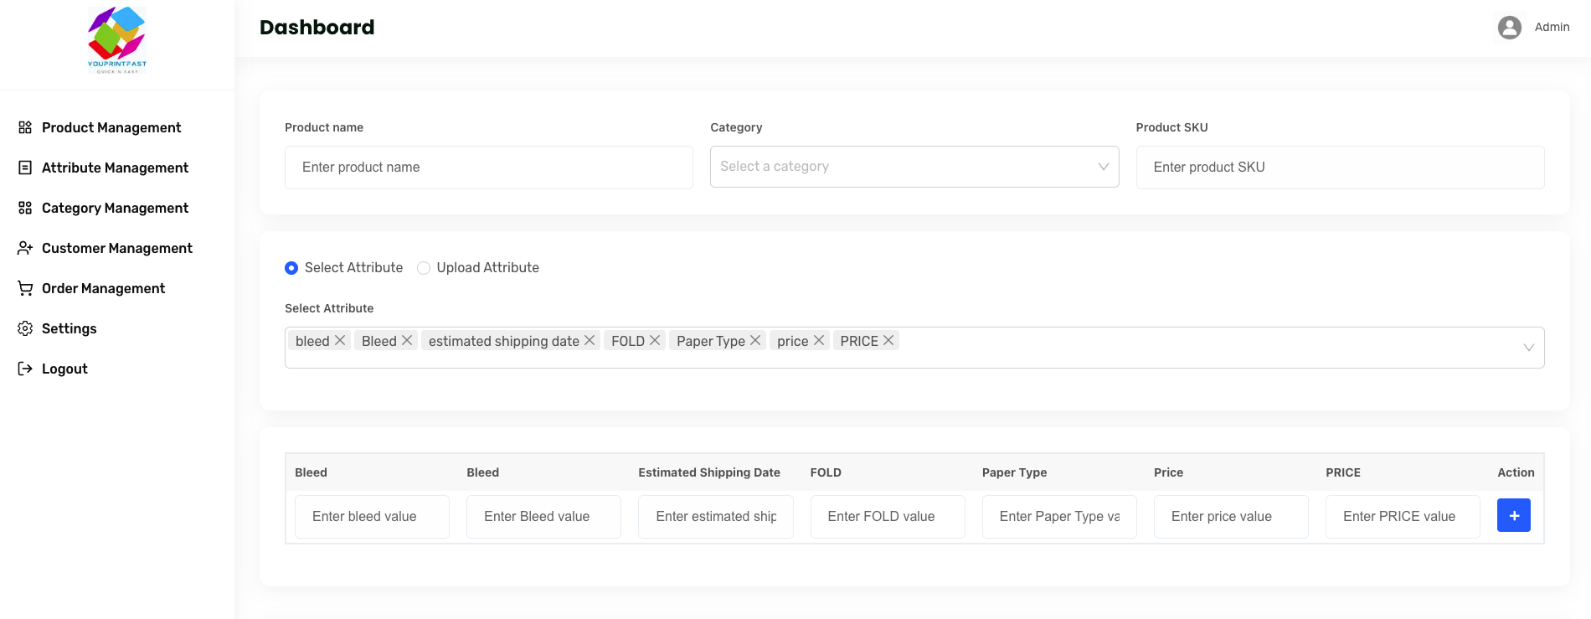Open Customer Management page
Image resolution: width=1591 pixels, height=619 pixels.
tap(117, 248)
